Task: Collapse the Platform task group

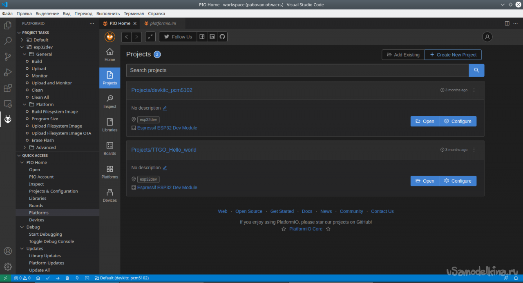Action: [25, 104]
